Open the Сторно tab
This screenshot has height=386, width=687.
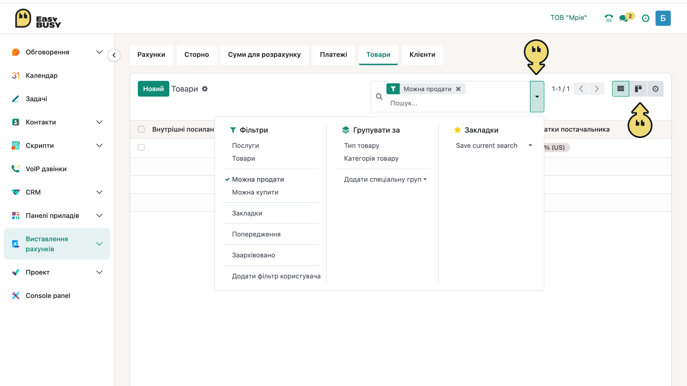pos(196,55)
